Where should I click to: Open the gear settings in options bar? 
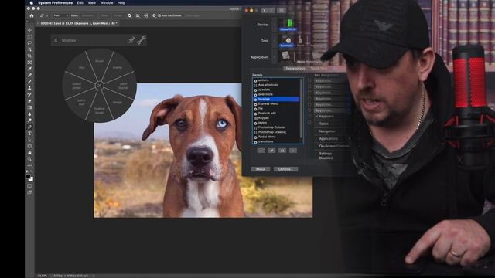click(154, 15)
